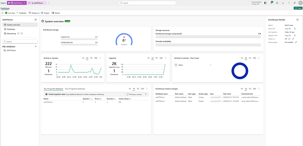Click the Duration column info icon
Screen dimensions: 303x146
[115, 99]
